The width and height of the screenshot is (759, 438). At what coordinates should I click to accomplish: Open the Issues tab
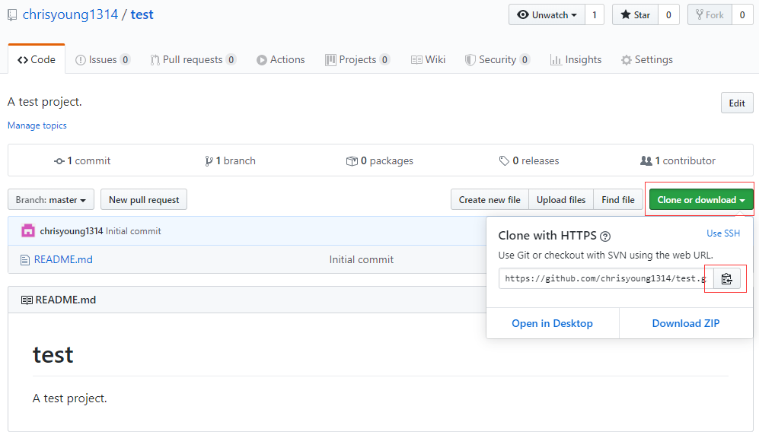[x=103, y=59]
